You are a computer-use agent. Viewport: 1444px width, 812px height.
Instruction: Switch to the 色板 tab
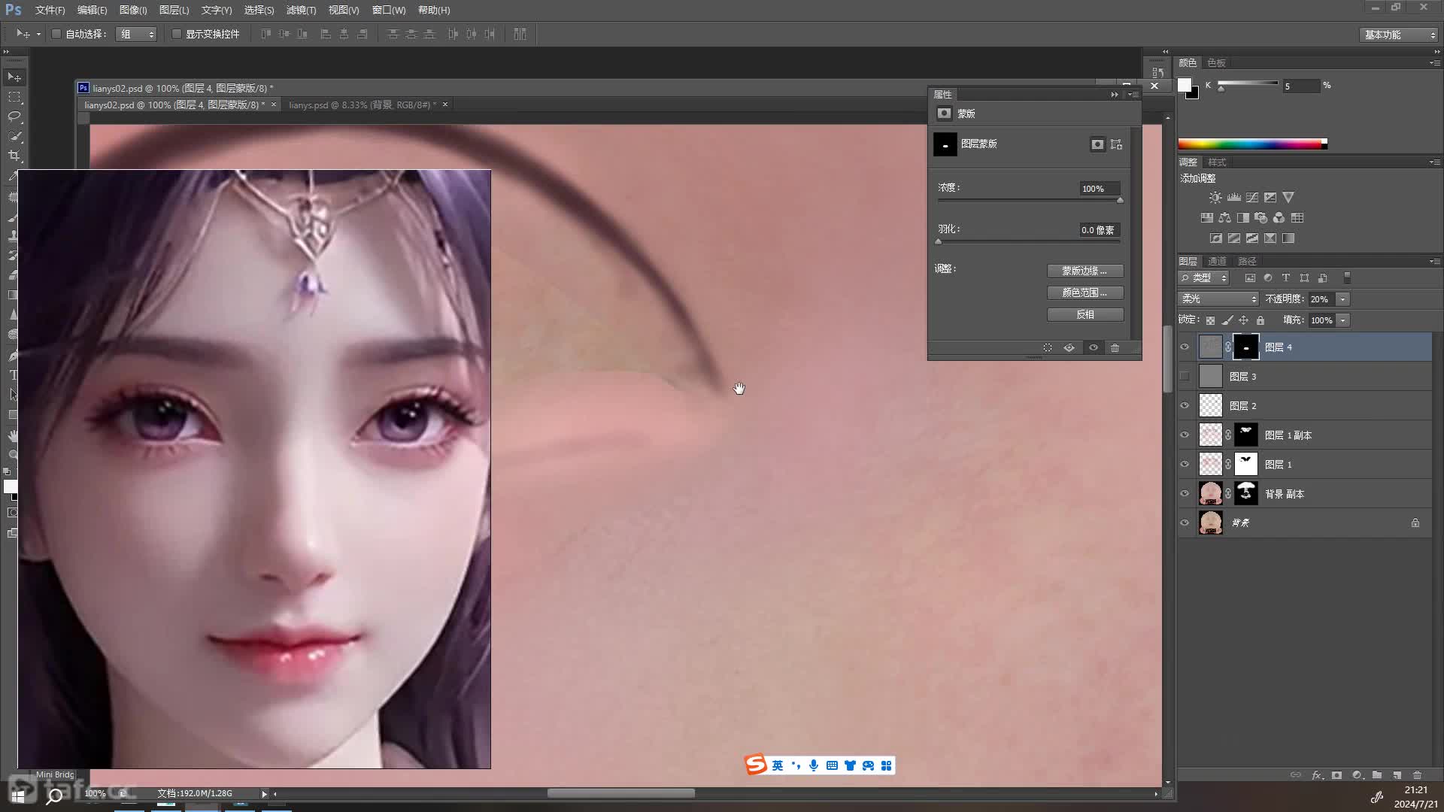click(1216, 63)
